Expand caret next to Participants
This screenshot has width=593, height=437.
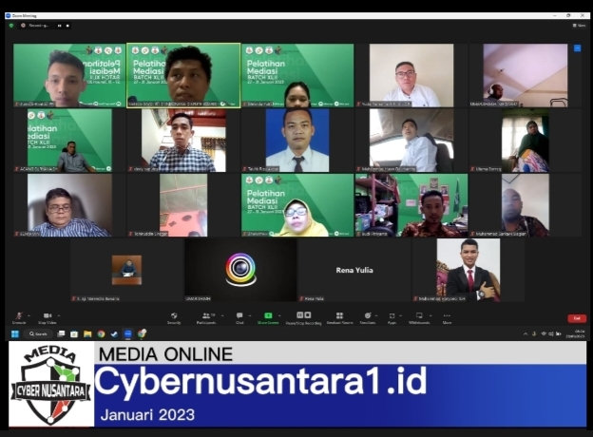coord(222,315)
